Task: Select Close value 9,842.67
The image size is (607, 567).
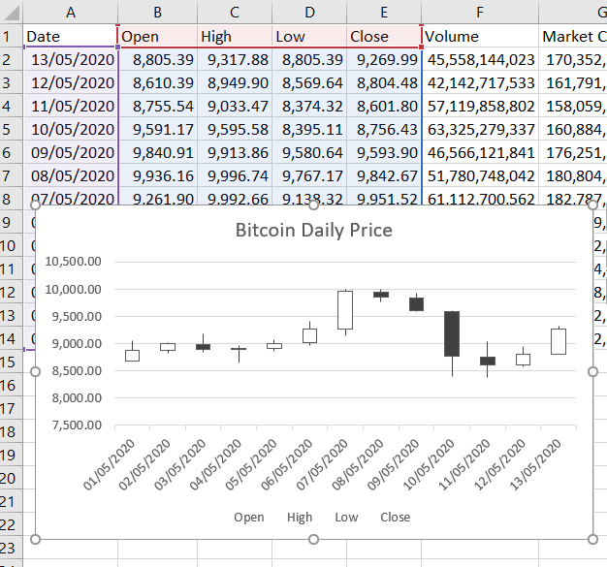Action: (384, 175)
